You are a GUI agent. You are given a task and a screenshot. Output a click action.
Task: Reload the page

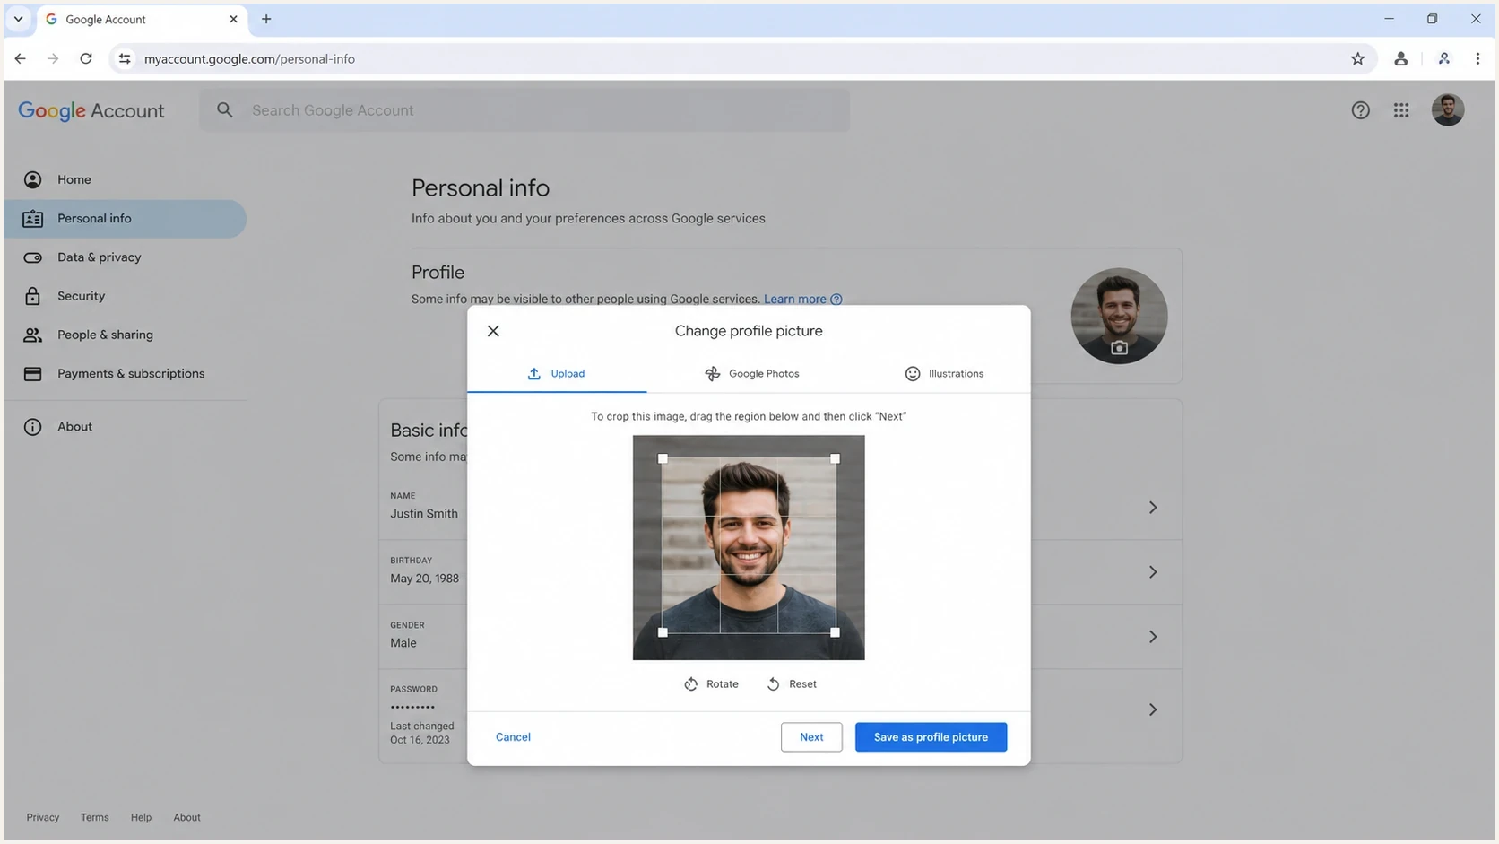coord(86,59)
